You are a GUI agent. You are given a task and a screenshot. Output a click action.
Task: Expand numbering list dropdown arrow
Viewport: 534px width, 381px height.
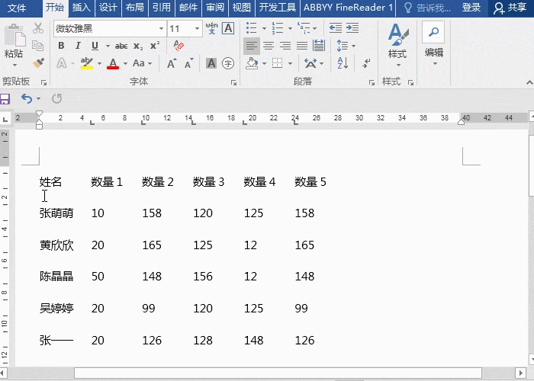click(290, 29)
